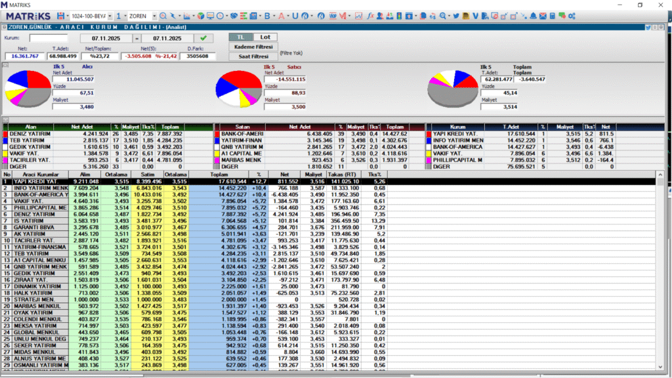Click the settings gears toolbar icon

point(572,15)
